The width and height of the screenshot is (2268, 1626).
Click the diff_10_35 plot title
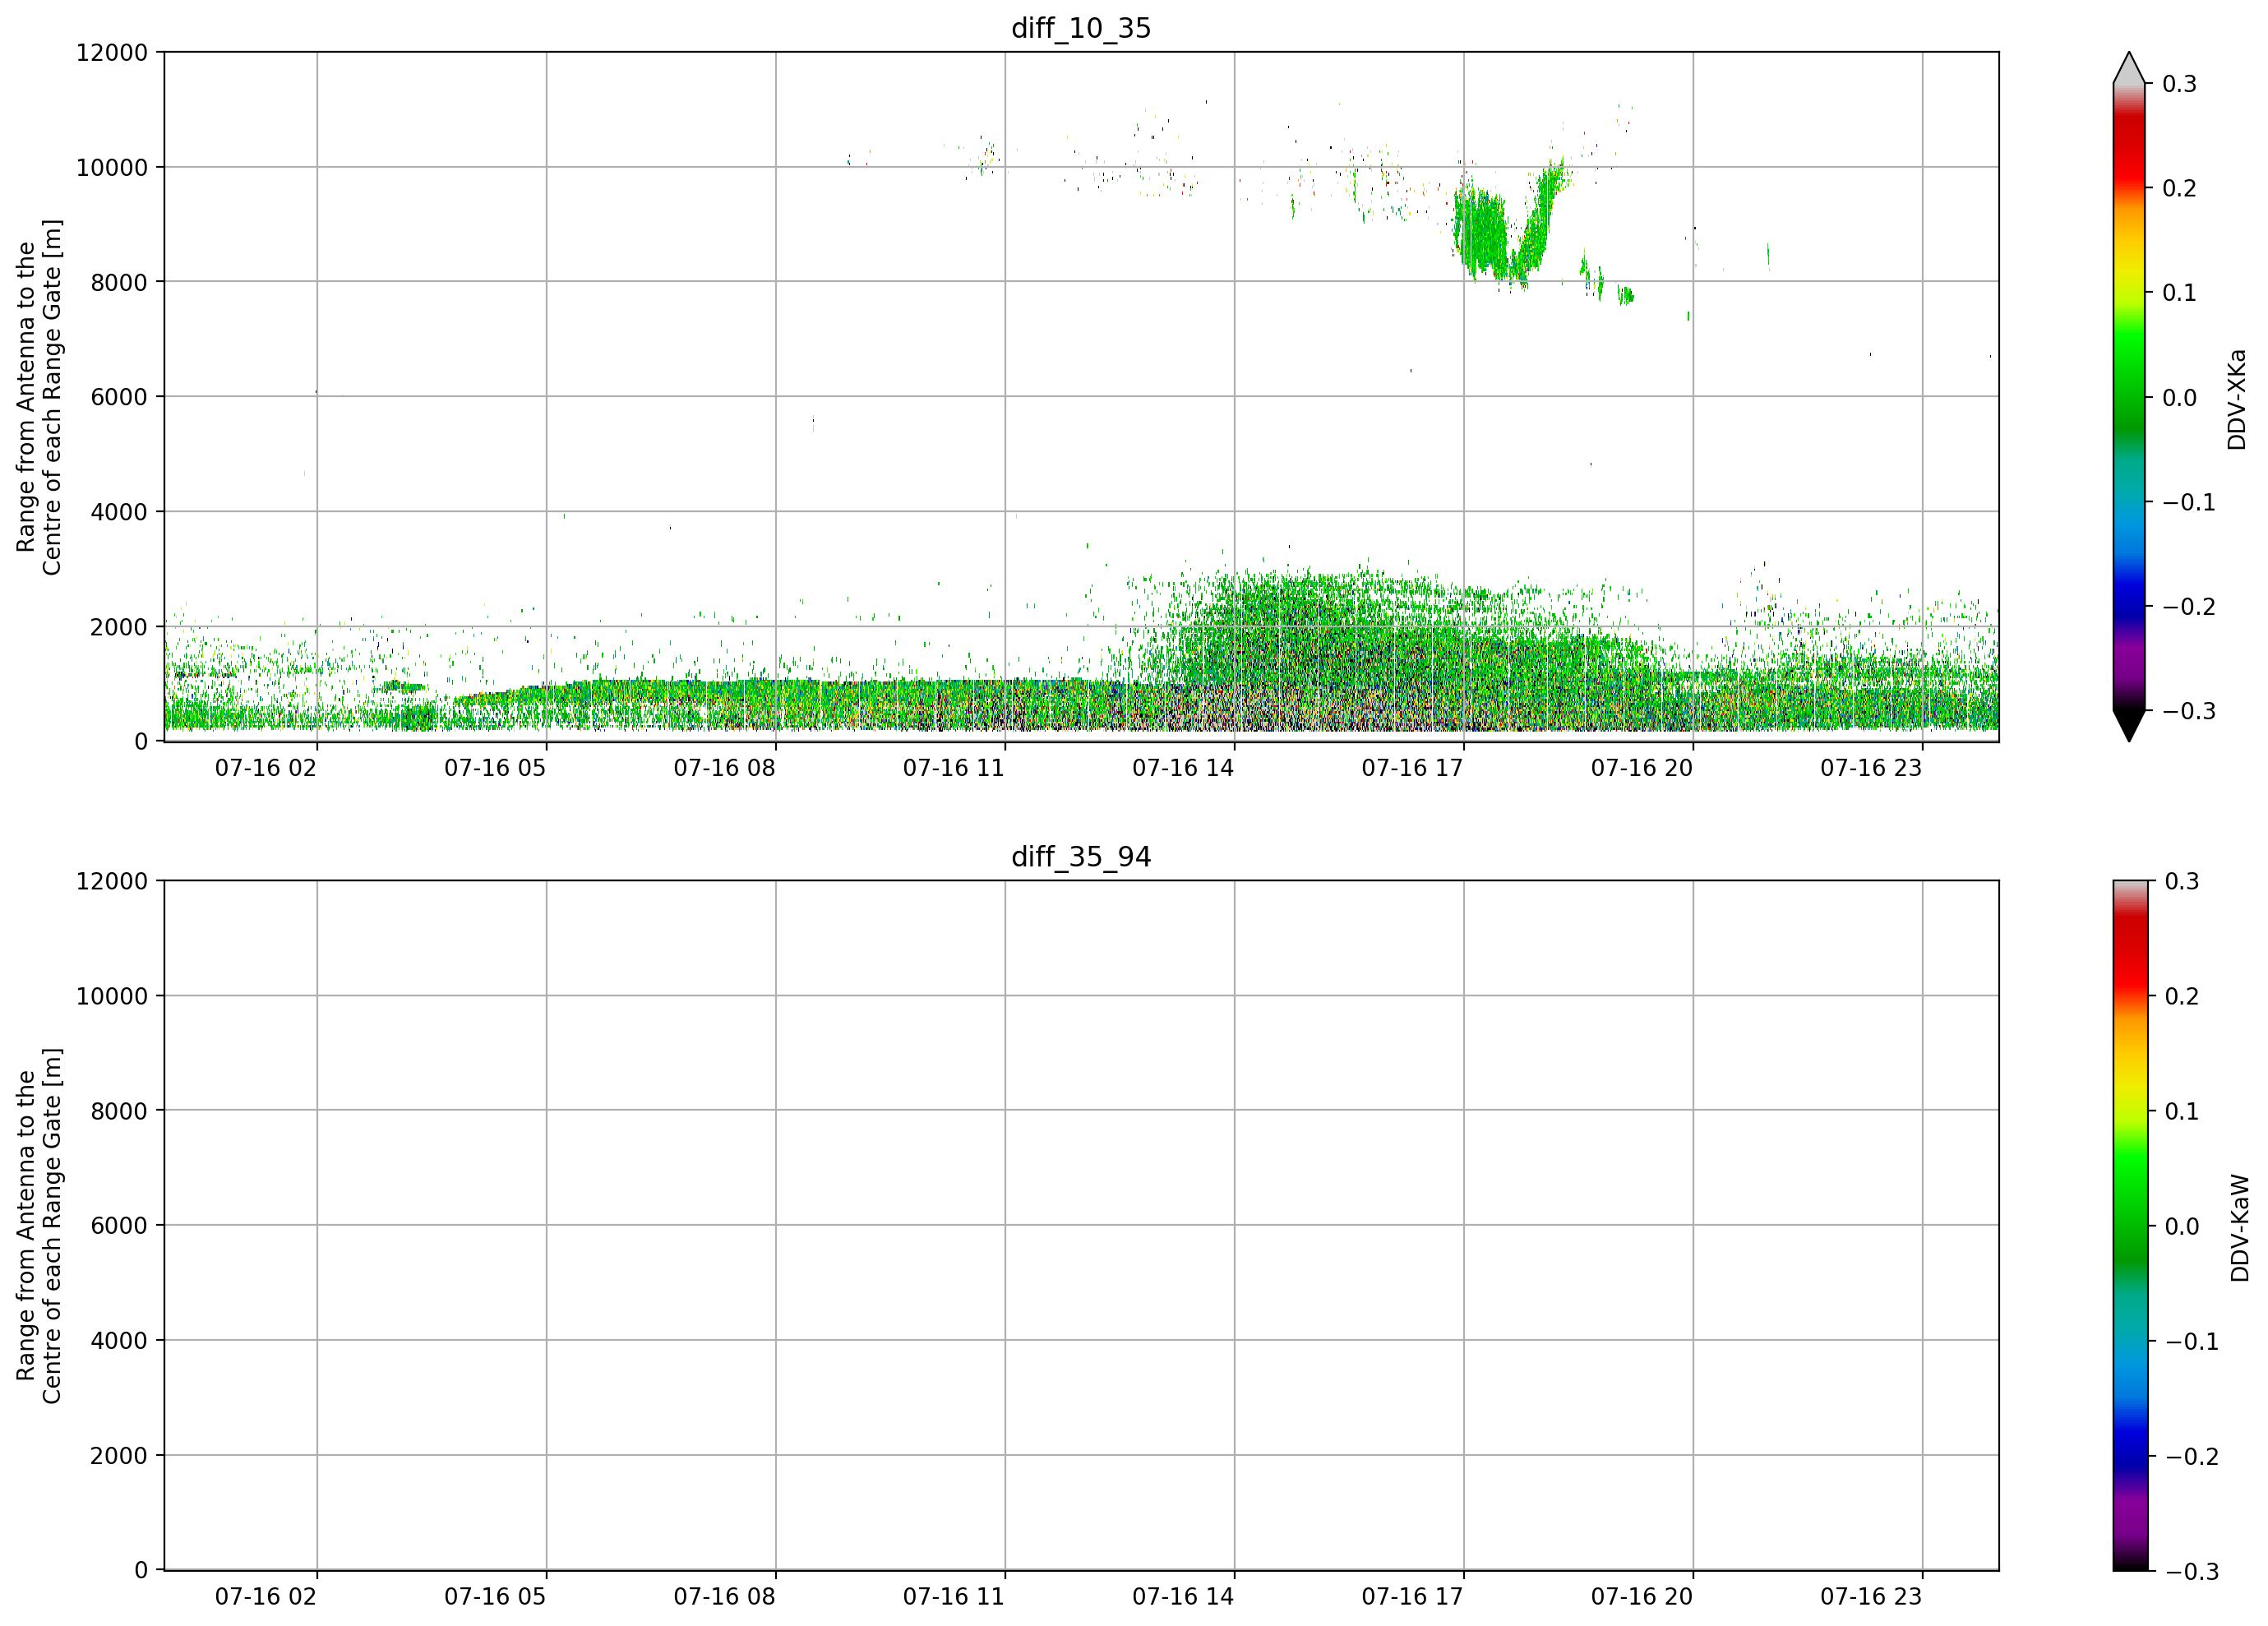click(x=1081, y=28)
